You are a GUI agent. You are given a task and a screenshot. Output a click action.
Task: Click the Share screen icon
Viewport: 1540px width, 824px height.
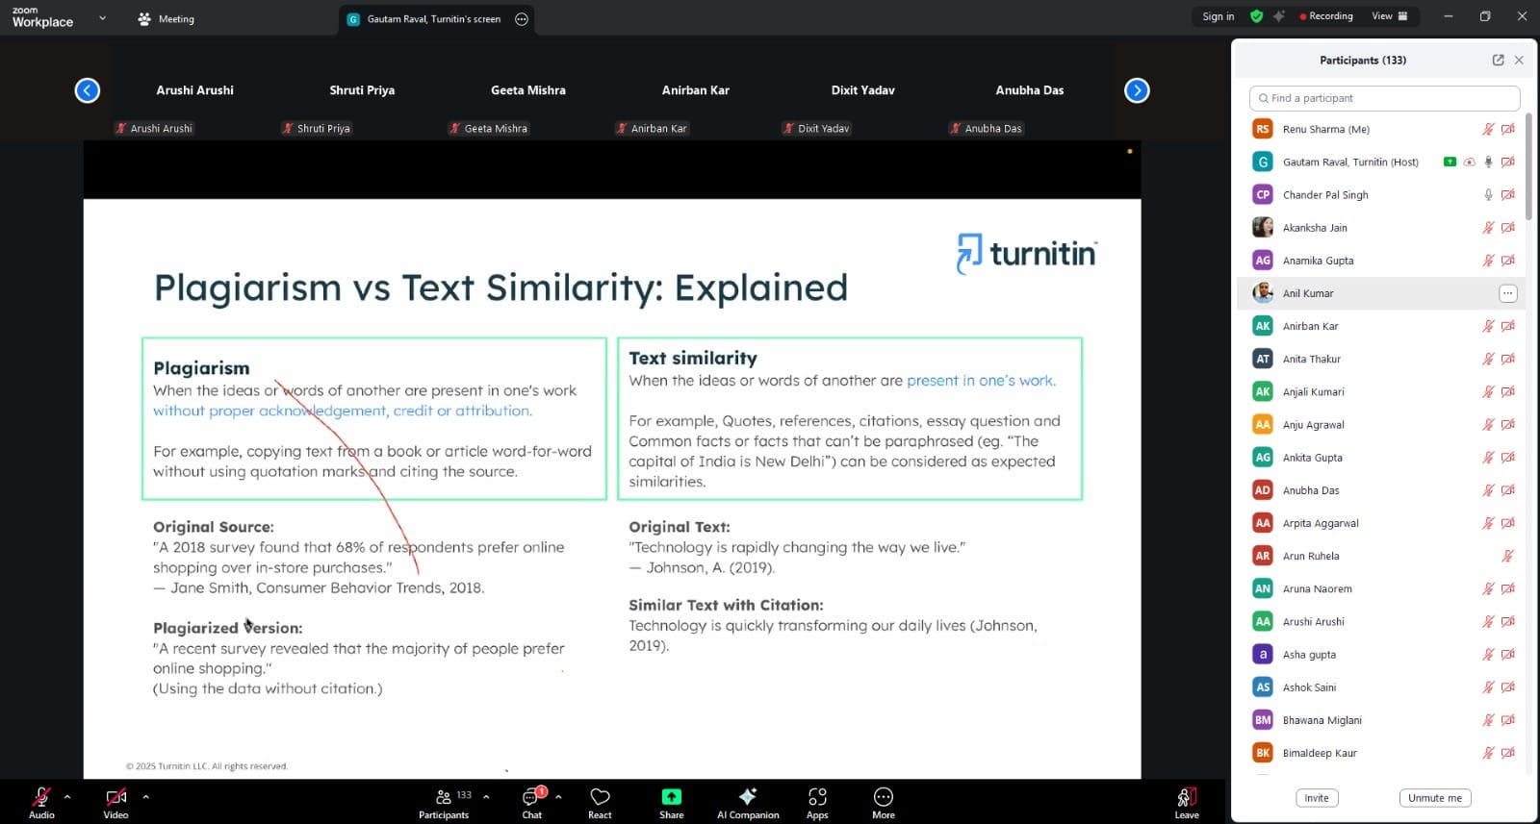pyautogui.click(x=671, y=797)
